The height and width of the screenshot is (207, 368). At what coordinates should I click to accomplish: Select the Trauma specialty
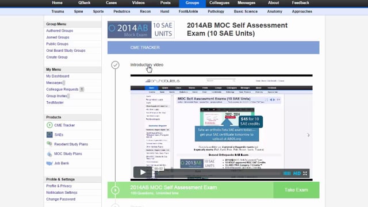point(57,11)
